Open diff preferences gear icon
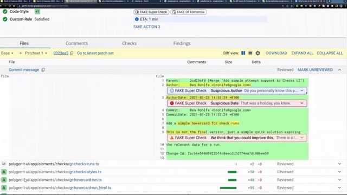Image resolution: width=347 pixels, height=195 pixels. [x=258, y=53]
